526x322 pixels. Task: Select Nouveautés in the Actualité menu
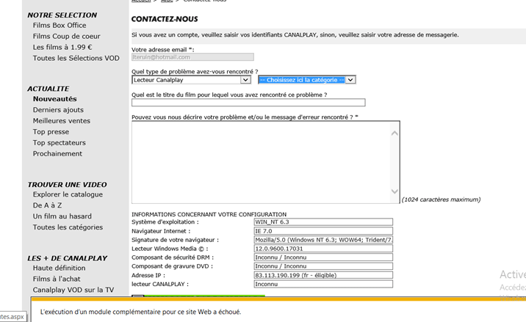click(x=55, y=99)
